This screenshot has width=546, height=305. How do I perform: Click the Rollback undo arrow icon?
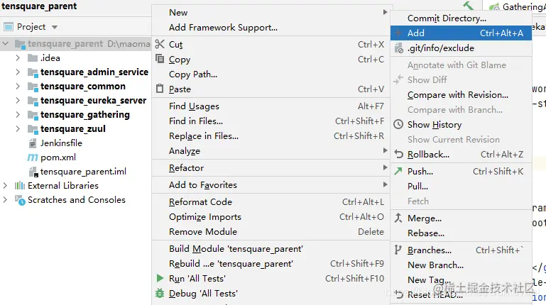(x=398, y=154)
